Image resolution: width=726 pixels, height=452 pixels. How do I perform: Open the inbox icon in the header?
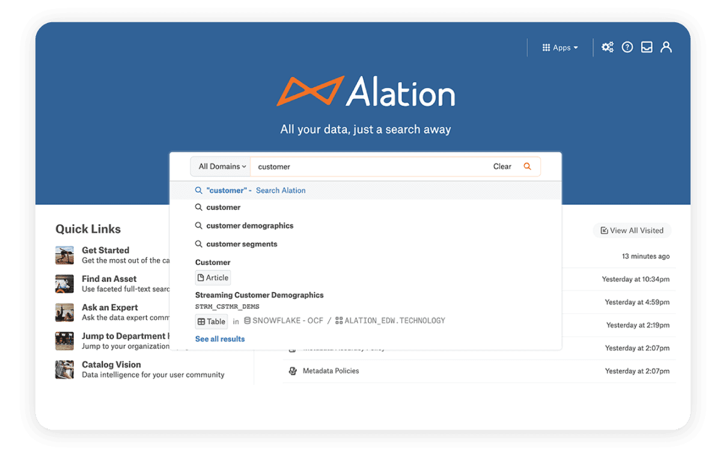647,47
